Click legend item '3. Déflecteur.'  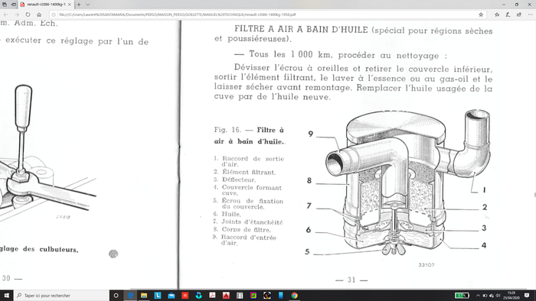[234, 180]
